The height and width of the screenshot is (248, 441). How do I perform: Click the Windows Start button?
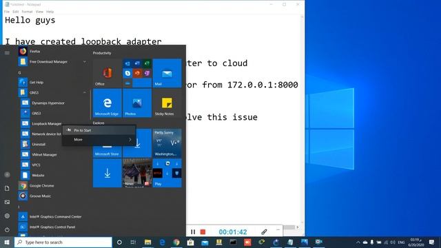tap(7, 242)
